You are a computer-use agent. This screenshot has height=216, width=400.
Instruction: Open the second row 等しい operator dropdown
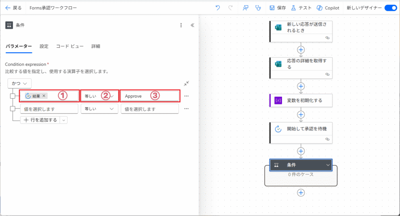coord(100,109)
